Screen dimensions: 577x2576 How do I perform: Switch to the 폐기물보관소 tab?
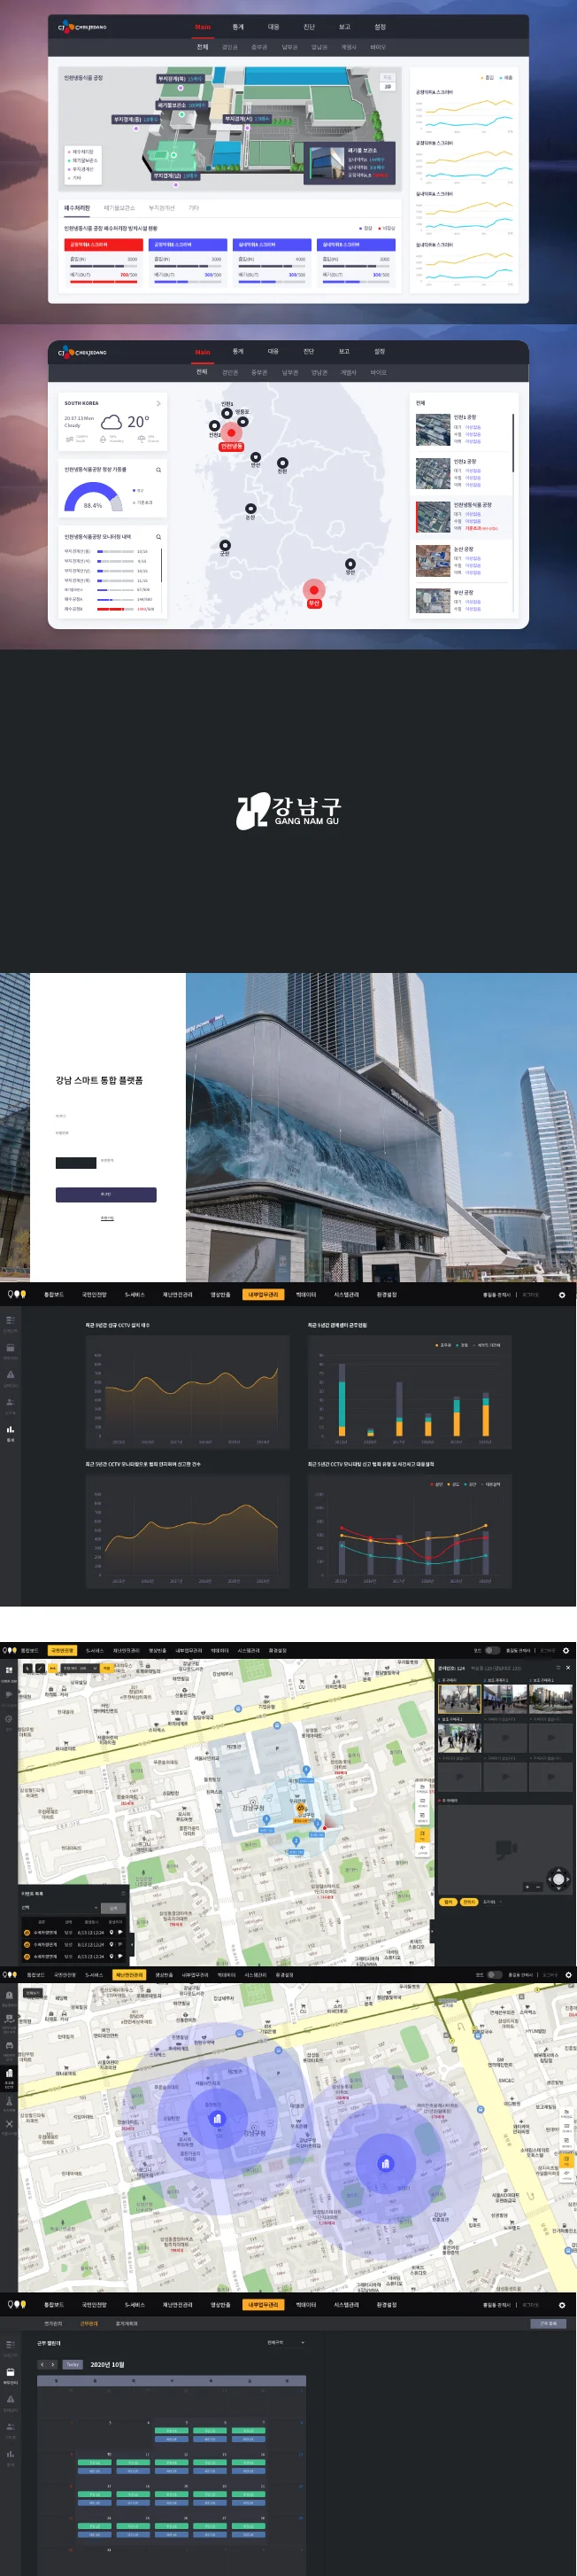119,208
